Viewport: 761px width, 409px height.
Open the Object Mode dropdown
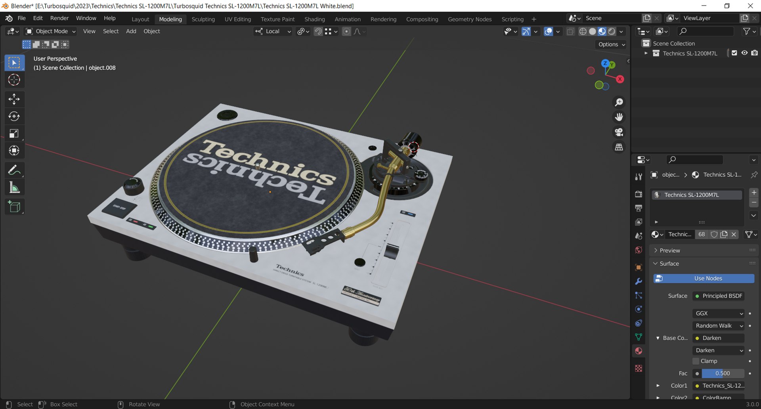coord(51,31)
